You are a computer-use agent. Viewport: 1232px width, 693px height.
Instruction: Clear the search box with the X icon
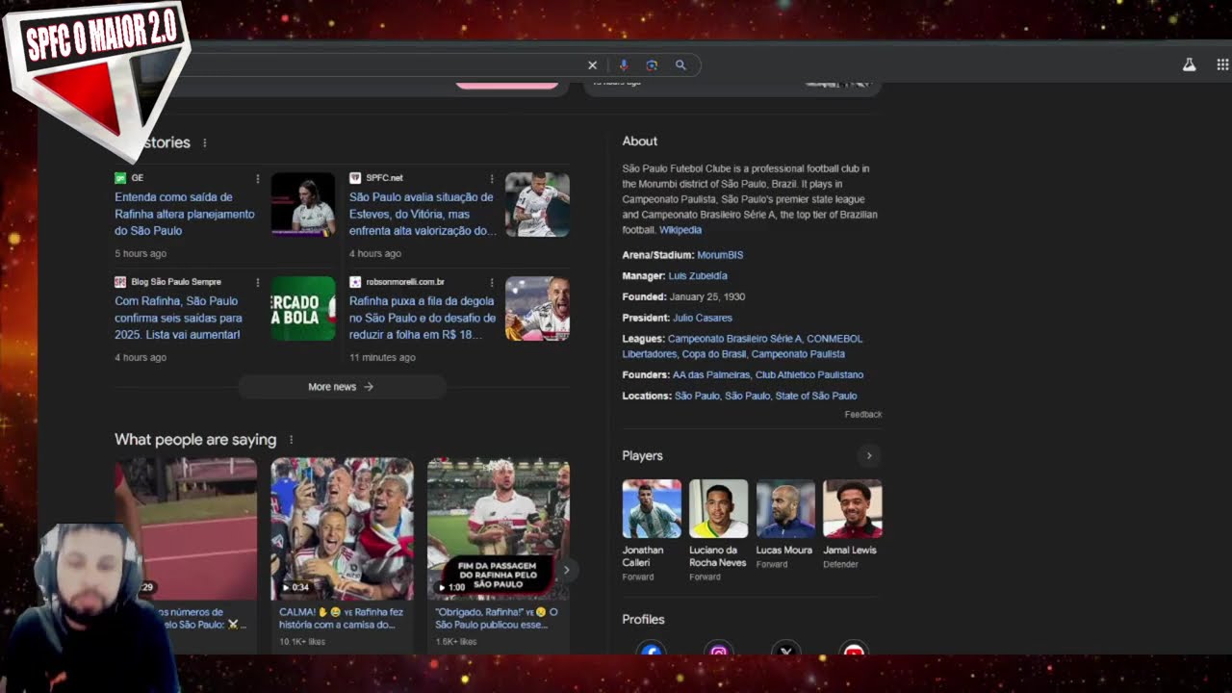pos(592,65)
